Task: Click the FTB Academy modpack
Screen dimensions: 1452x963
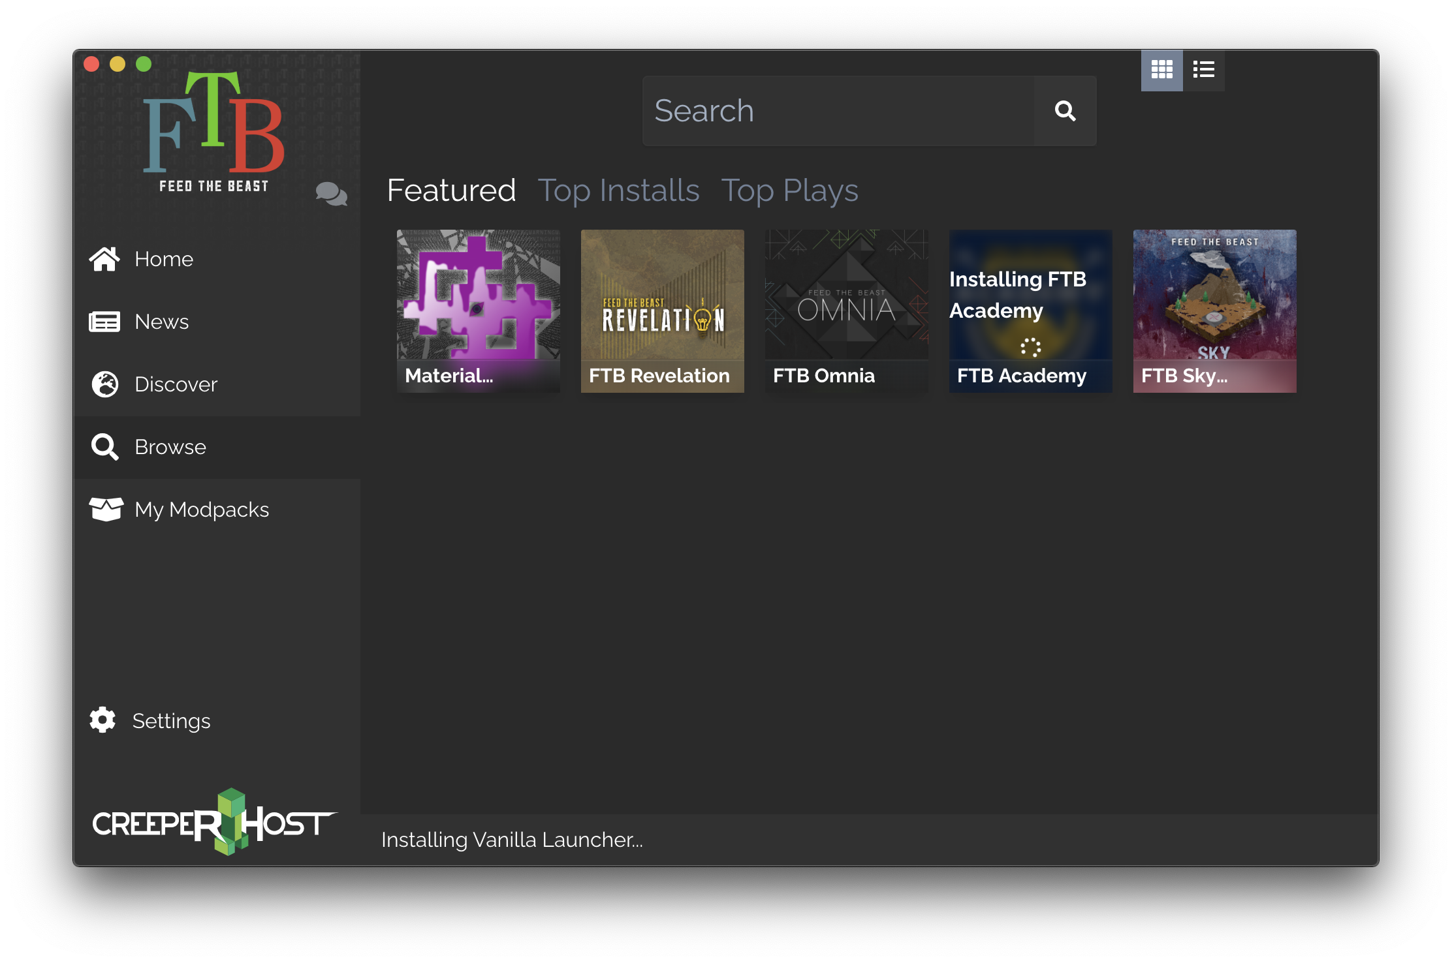Action: pos(1028,309)
